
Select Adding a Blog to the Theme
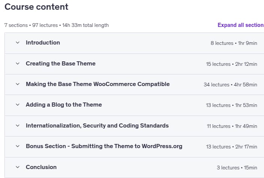pos(64,105)
